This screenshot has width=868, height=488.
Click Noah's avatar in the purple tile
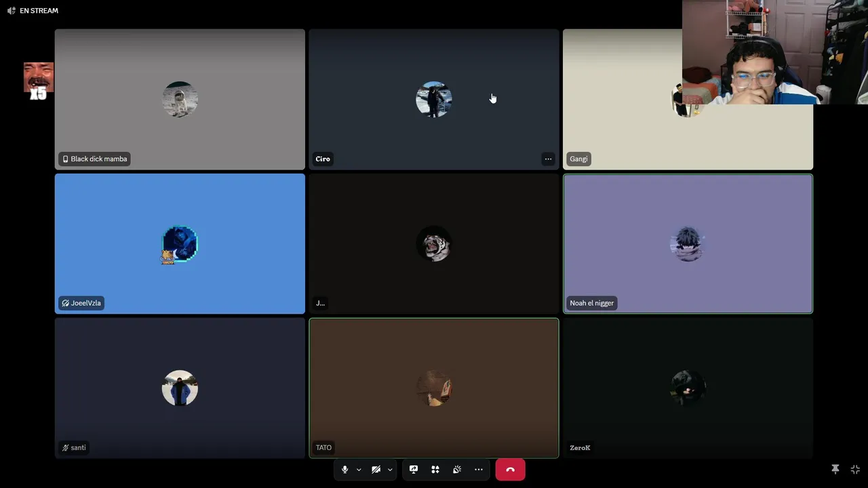(x=688, y=244)
